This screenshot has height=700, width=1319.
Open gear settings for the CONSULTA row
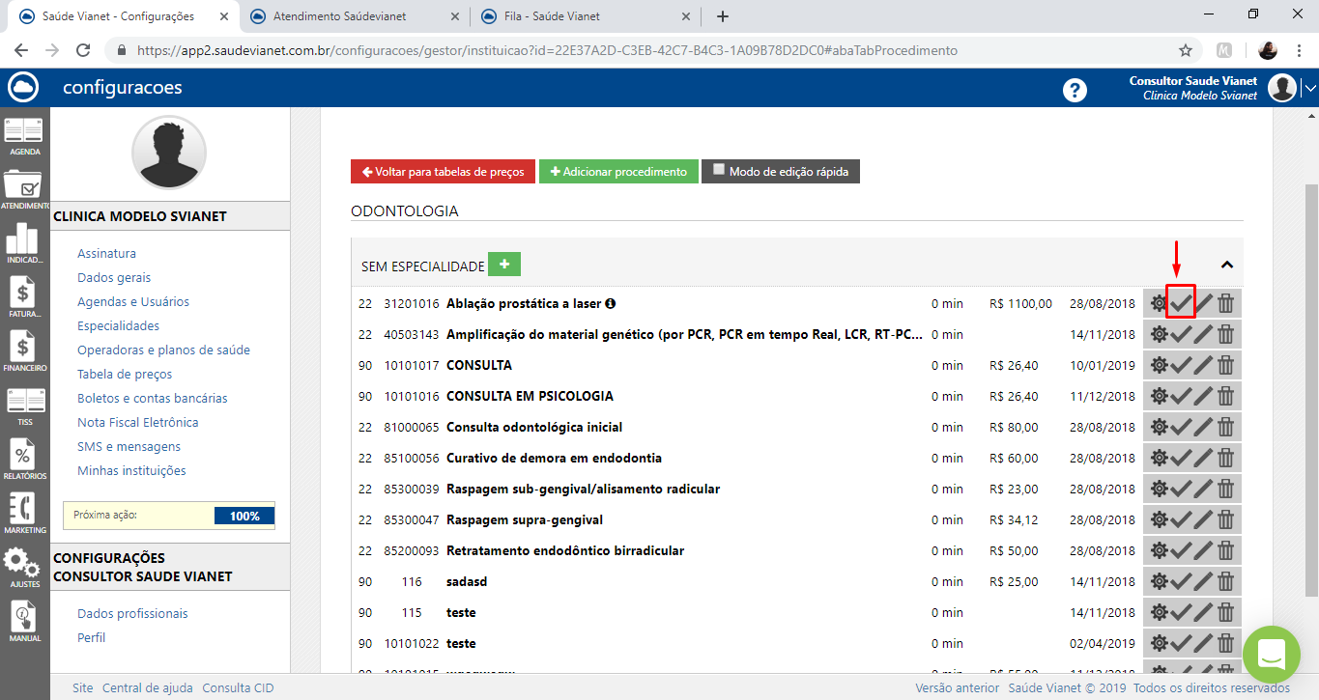1158,366
